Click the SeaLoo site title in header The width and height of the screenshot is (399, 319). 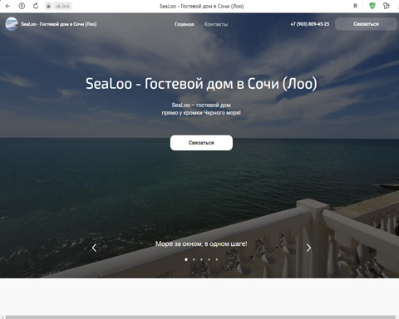tap(59, 24)
